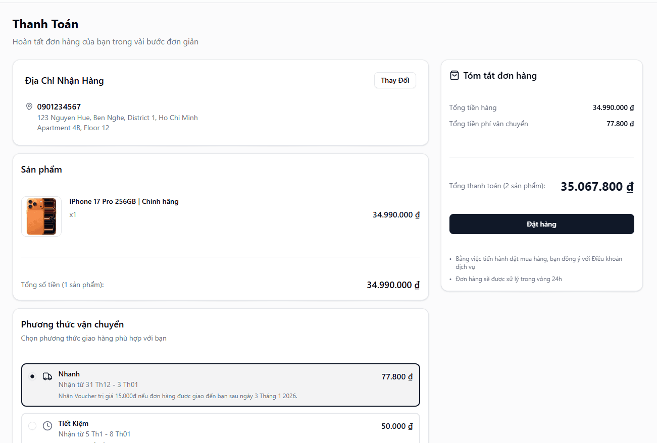The height and width of the screenshot is (443, 657).
Task: Click the product price 34.990.000 đ
Action: (x=396, y=214)
